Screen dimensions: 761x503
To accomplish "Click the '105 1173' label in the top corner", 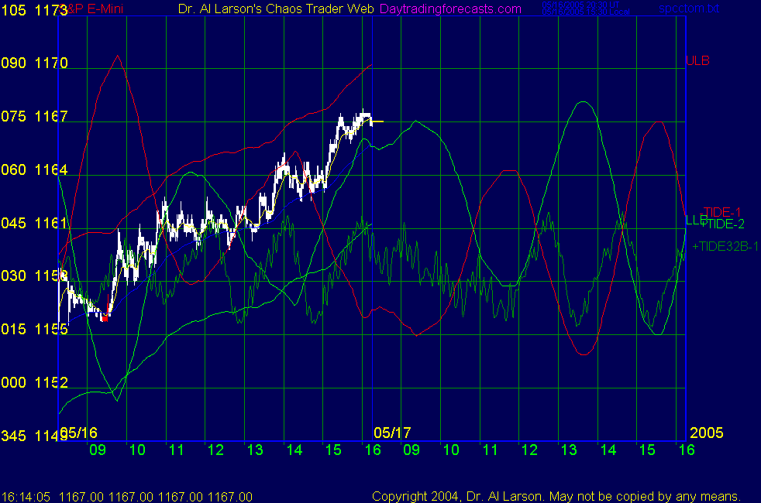I will pos(34,10).
